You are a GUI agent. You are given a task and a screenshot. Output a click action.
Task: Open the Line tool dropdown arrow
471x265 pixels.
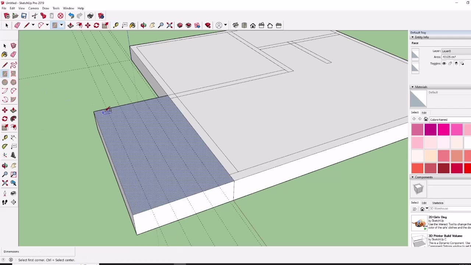pos(33,25)
